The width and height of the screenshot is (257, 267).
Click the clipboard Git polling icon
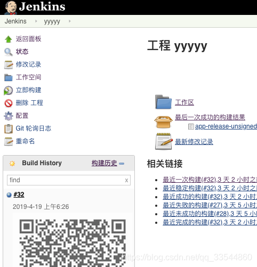(x=9, y=129)
